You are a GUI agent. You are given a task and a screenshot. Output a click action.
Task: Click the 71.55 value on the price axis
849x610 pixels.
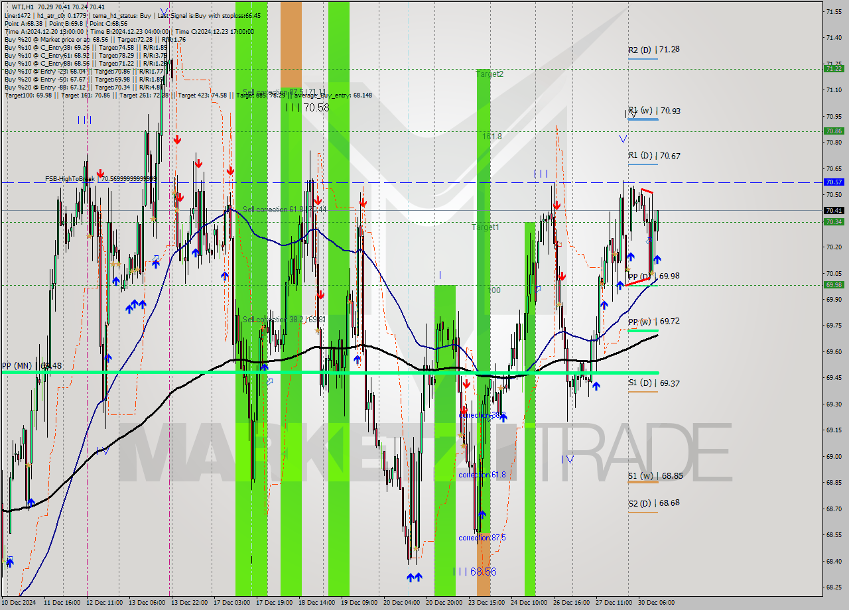click(834, 11)
